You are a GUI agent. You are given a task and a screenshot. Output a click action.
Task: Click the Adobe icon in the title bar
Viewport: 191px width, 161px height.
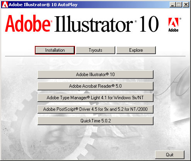pos(5,5)
